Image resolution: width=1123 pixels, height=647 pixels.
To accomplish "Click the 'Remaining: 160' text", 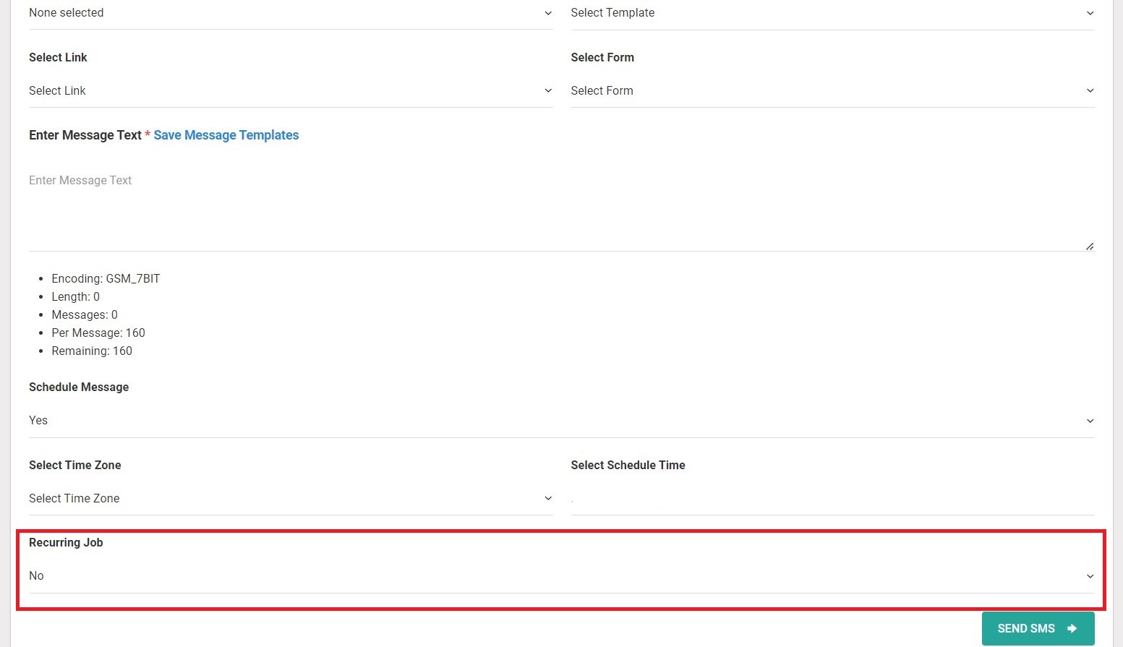I will point(92,351).
